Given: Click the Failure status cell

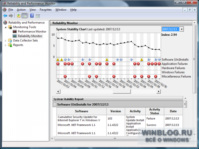Looking at the screenshot, I should pos(151,118).
